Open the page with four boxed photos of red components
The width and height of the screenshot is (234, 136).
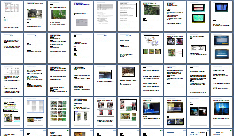coord(105,113)
